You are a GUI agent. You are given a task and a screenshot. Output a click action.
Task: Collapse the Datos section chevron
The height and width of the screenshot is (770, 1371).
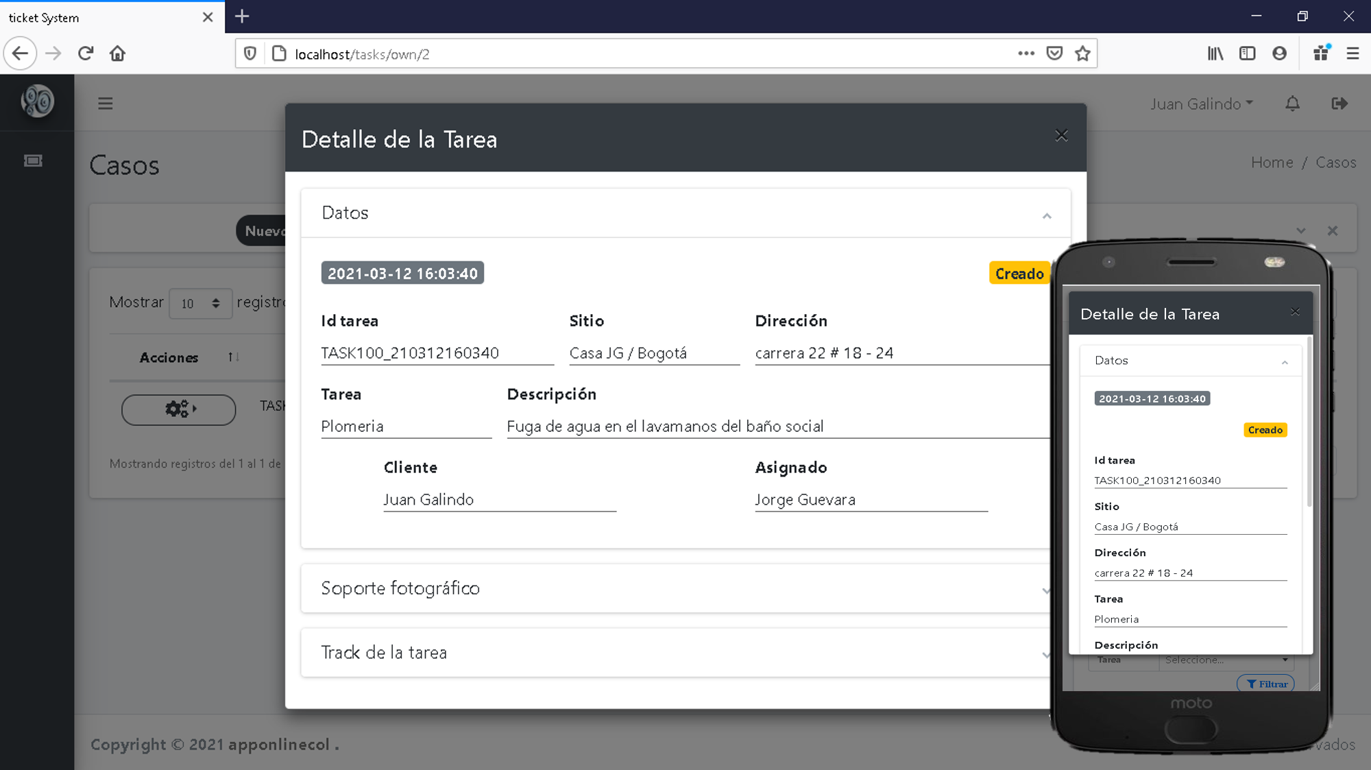tap(1047, 216)
